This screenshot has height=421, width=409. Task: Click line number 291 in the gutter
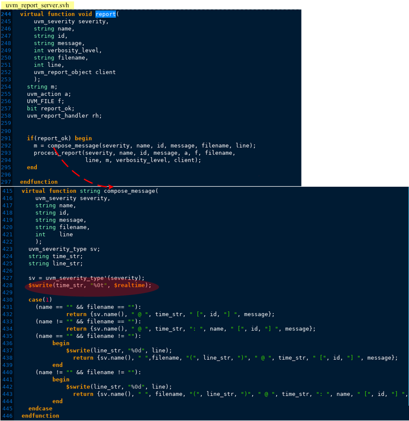6,138
